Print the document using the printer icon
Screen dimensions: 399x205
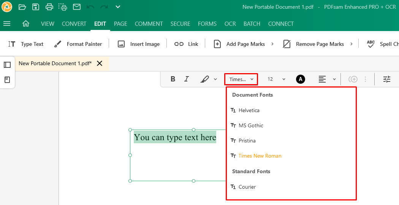point(49,7)
